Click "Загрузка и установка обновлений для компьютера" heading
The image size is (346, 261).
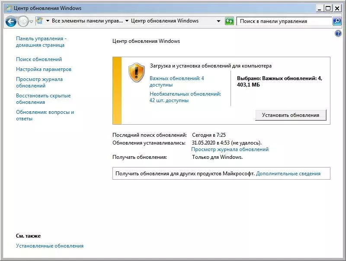pyautogui.click(x=211, y=66)
